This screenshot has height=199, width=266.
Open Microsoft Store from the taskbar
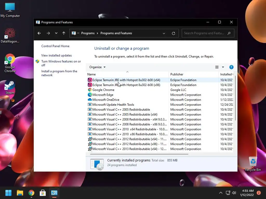pyautogui.click(x=43, y=193)
